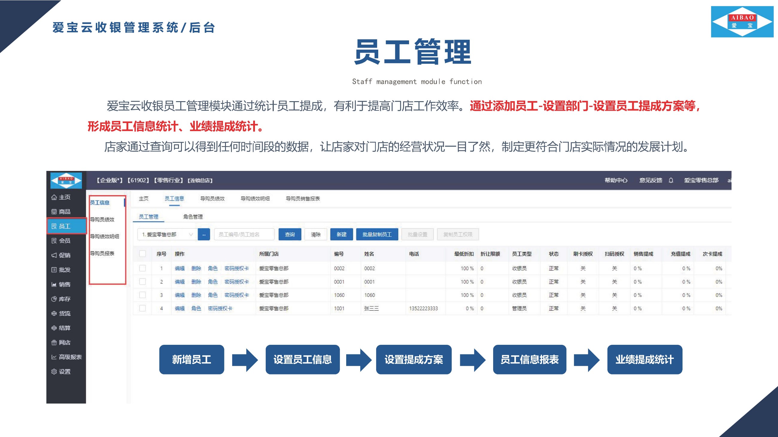Viewport: 778px width, 437px height.
Task: Open 导购绩效明细 in the submenu
Action: [x=104, y=236]
